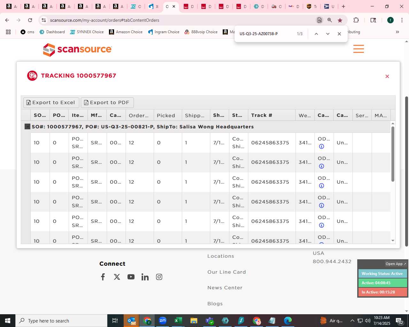Image resolution: width=409 pixels, height=327 pixels.
Task: Open the Our Line Card link
Action: [227, 272]
